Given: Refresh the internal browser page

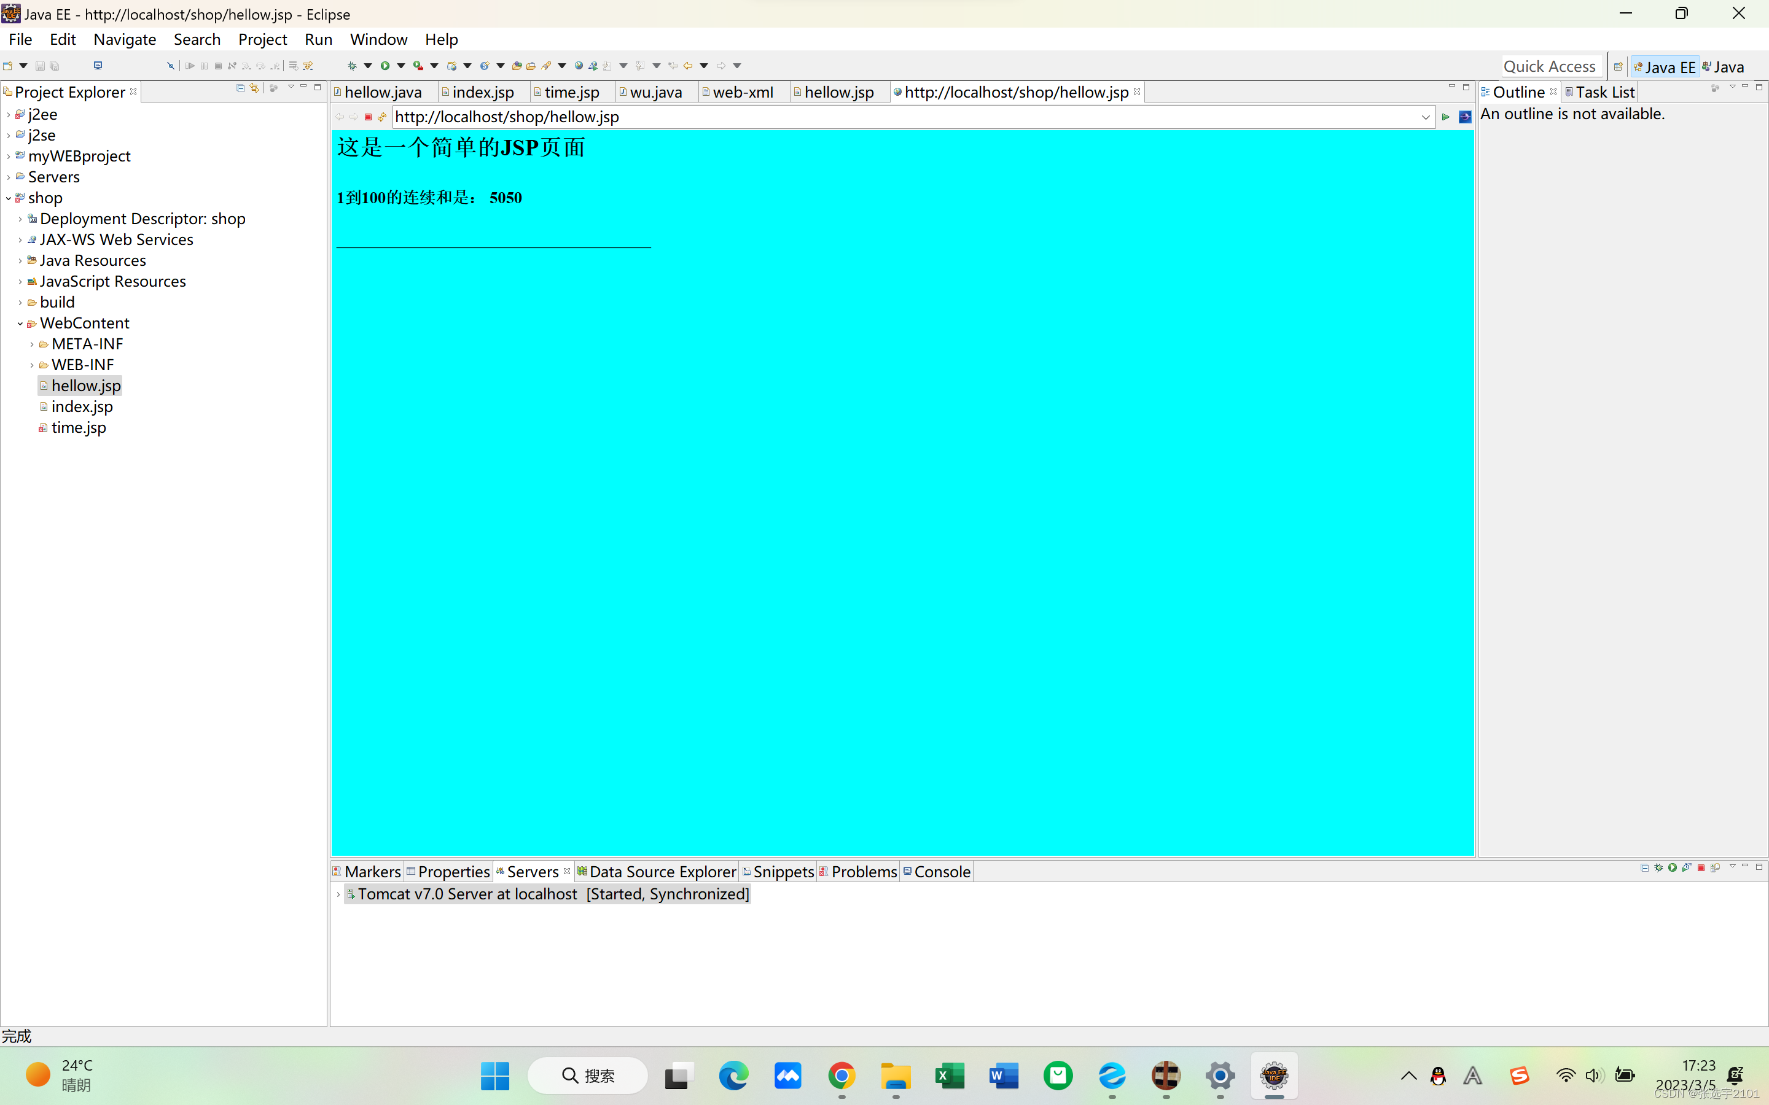Looking at the screenshot, I should pos(381,117).
